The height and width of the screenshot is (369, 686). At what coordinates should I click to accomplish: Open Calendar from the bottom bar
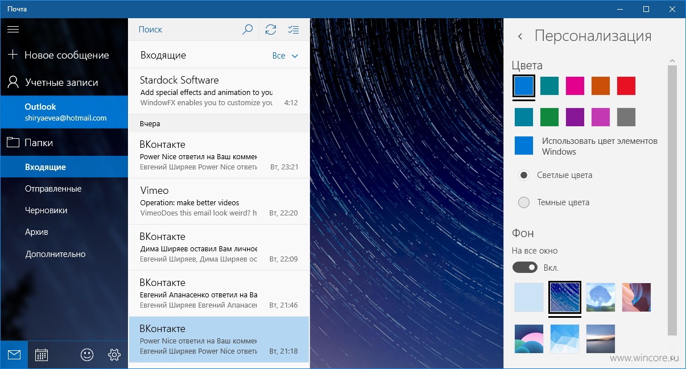[x=42, y=355]
